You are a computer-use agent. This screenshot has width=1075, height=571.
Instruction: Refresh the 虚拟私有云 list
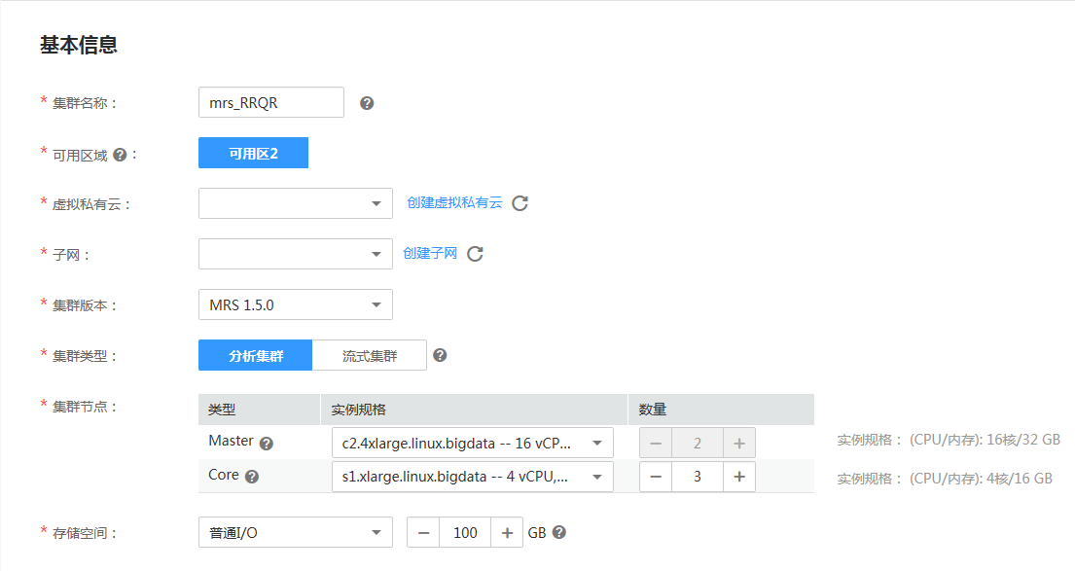(520, 203)
